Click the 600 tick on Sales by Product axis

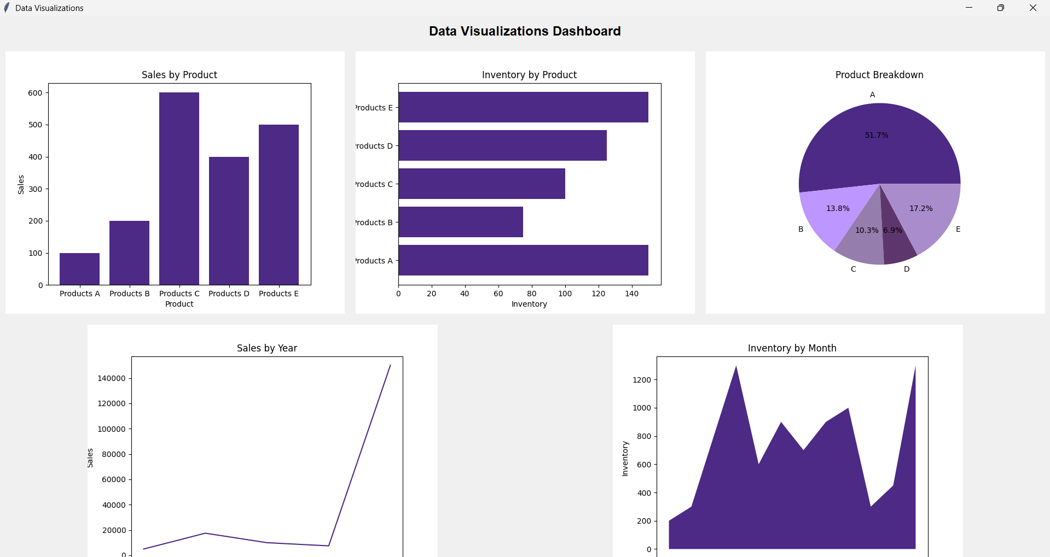[x=35, y=93]
